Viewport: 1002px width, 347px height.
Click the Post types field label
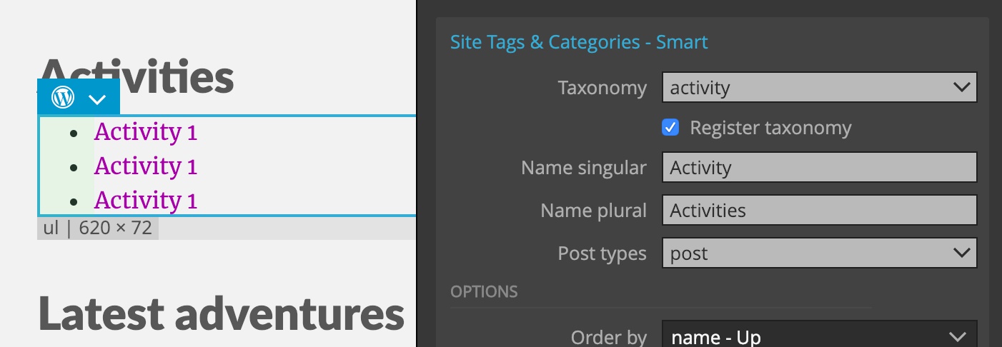(602, 253)
